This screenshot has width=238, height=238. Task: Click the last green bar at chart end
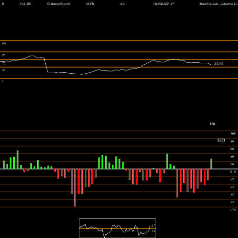(211, 164)
